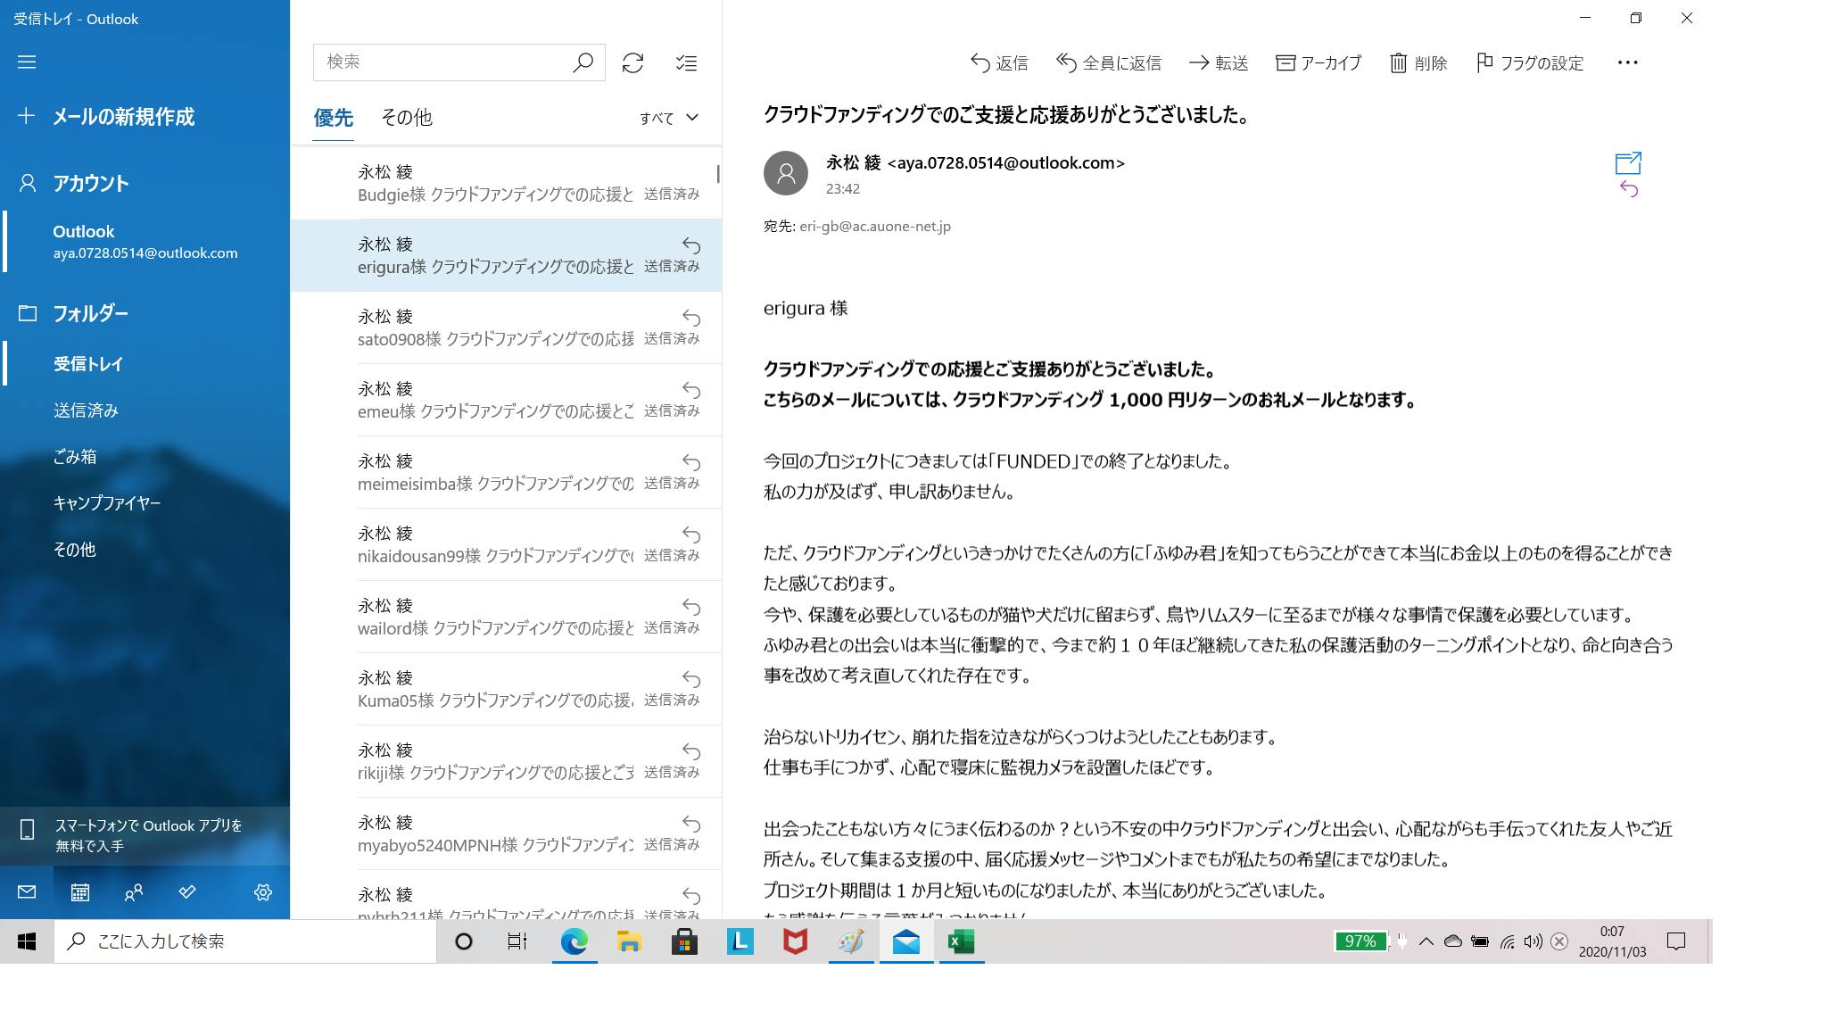Viewport: 1827px width, 1028px height.
Task: Switch to the その他 tab
Action: pyautogui.click(x=406, y=118)
